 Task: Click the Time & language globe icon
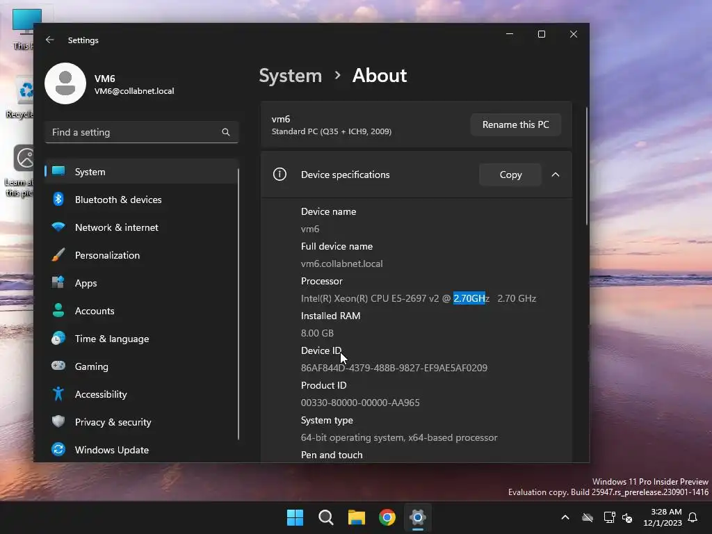[x=58, y=339]
